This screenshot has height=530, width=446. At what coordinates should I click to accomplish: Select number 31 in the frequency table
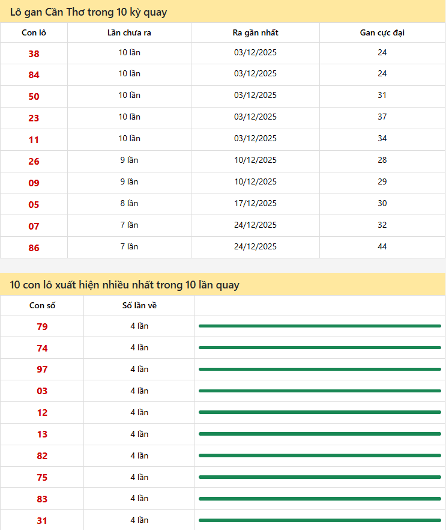(42, 521)
